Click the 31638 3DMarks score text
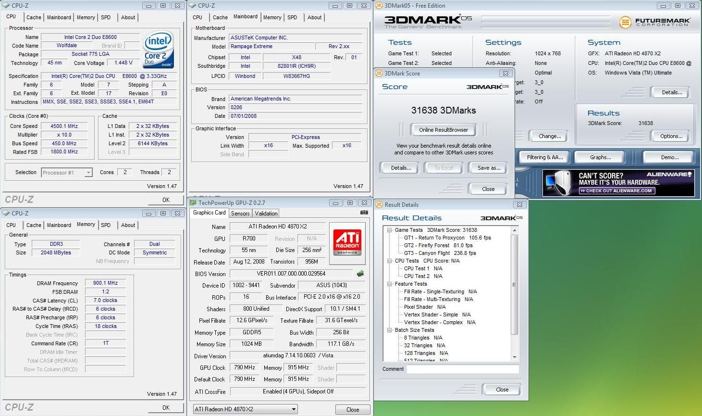This screenshot has height=416, width=702. tap(443, 110)
